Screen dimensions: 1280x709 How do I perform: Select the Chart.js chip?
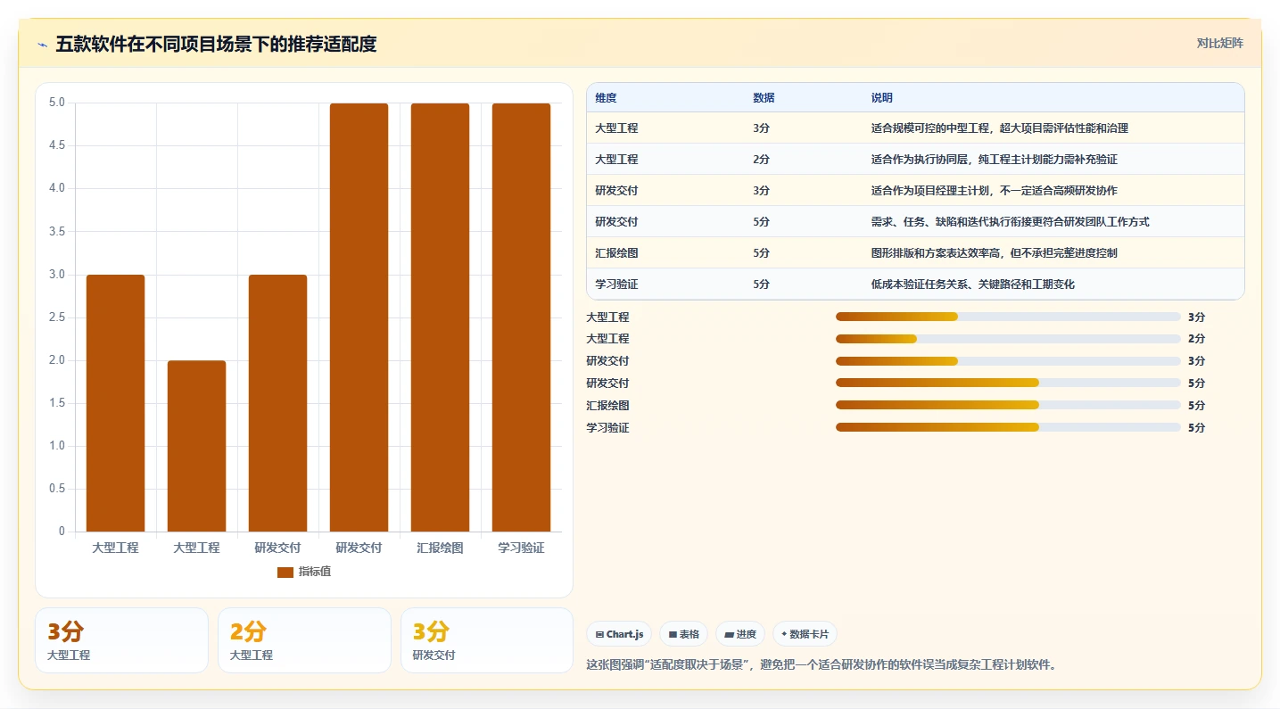[x=619, y=634]
